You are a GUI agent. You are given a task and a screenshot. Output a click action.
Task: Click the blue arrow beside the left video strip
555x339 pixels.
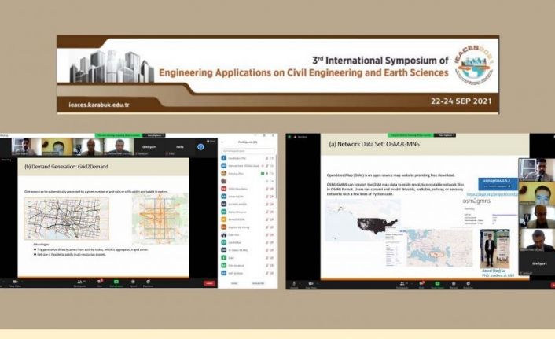(200, 146)
